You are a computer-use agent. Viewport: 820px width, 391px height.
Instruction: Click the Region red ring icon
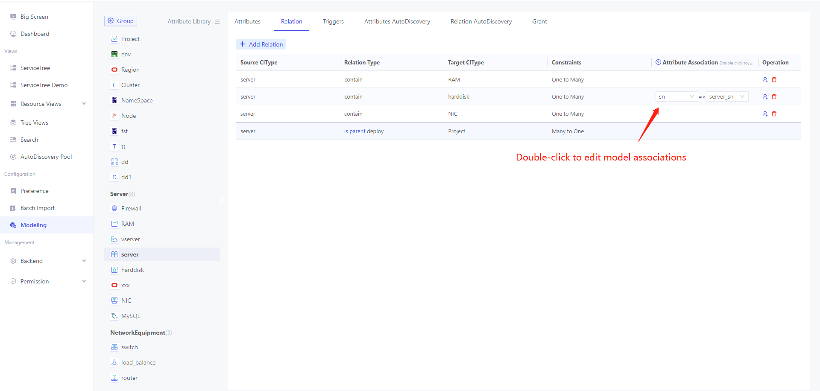(114, 70)
